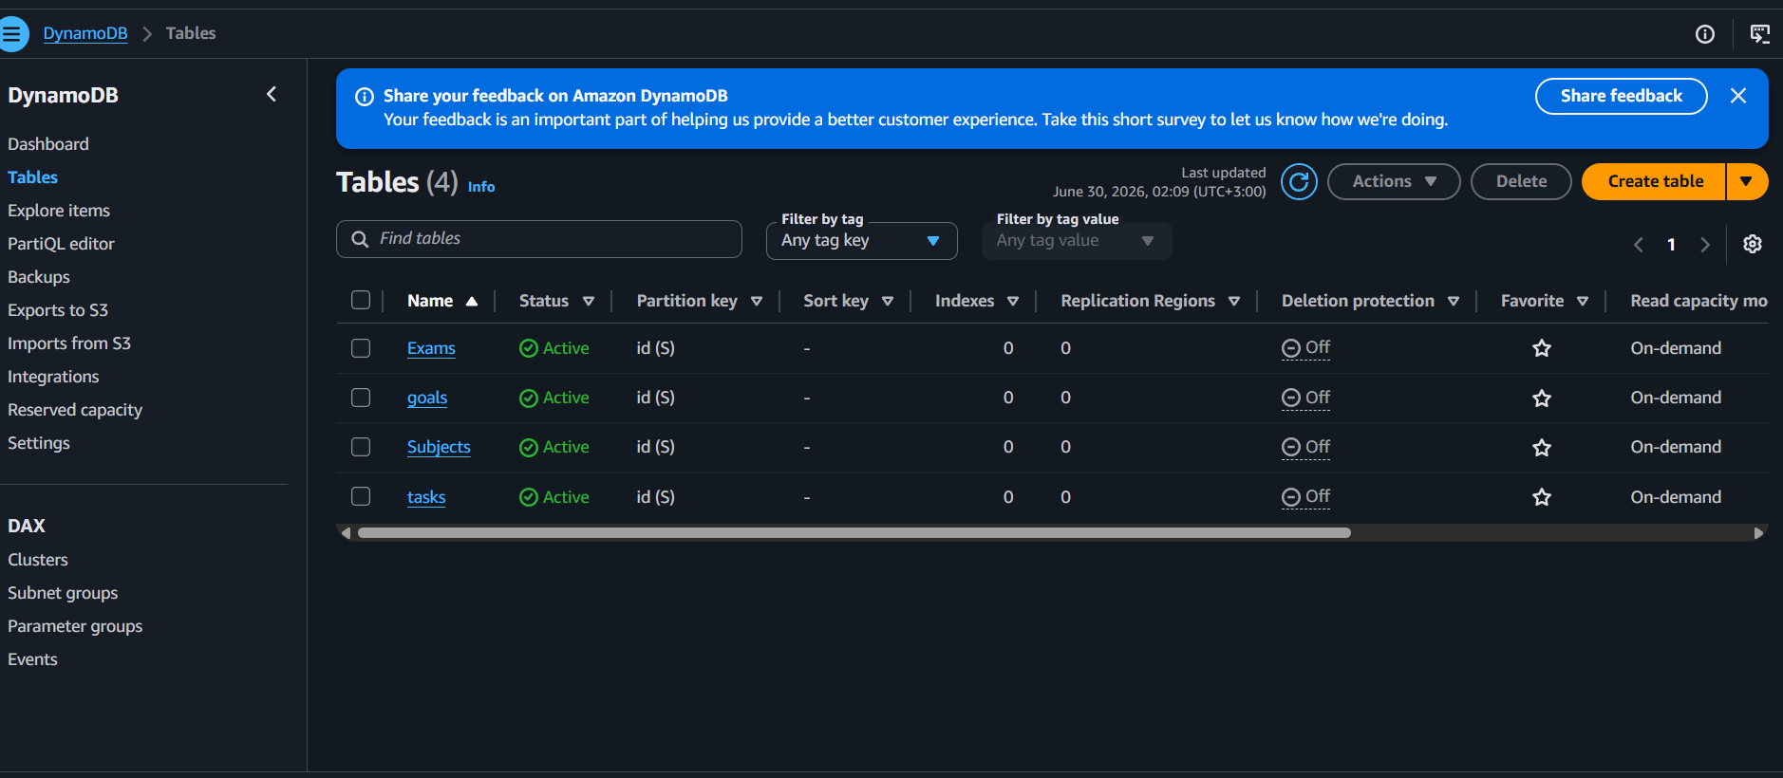Favorite the Exams table star
Screen dimensions: 1783x778
1542,348
